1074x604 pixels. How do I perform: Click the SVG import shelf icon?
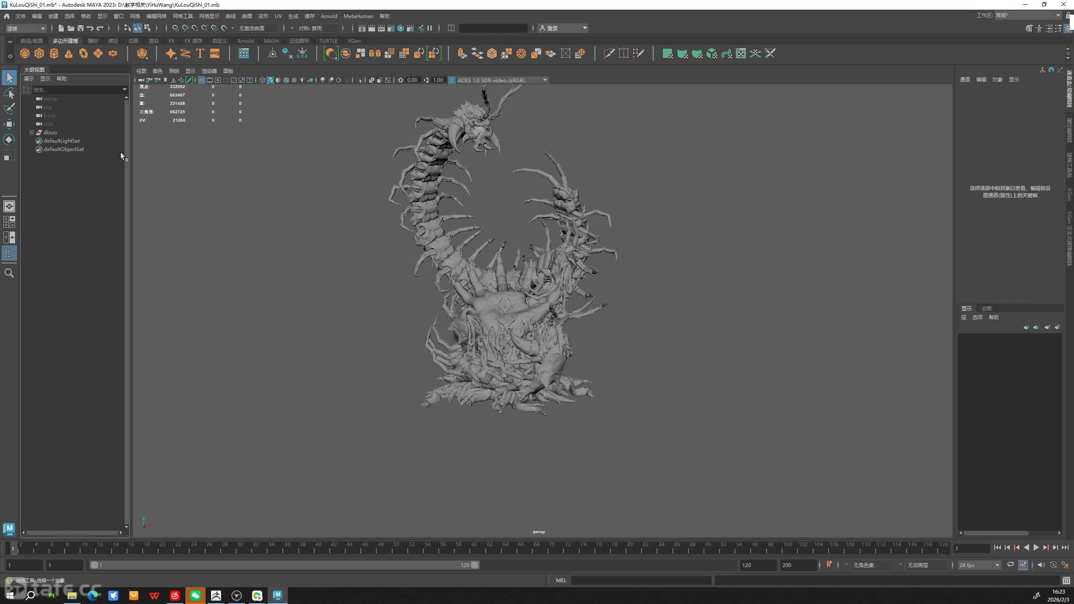(215, 53)
